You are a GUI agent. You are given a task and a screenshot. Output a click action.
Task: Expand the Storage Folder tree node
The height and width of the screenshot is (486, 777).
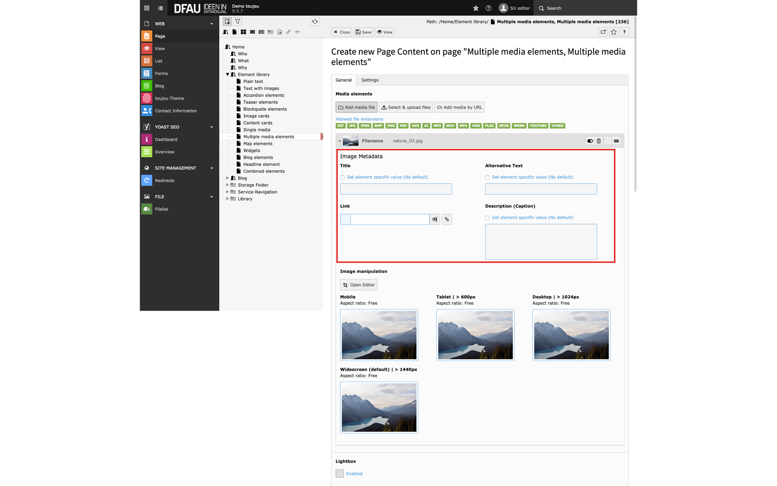click(x=227, y=185)
